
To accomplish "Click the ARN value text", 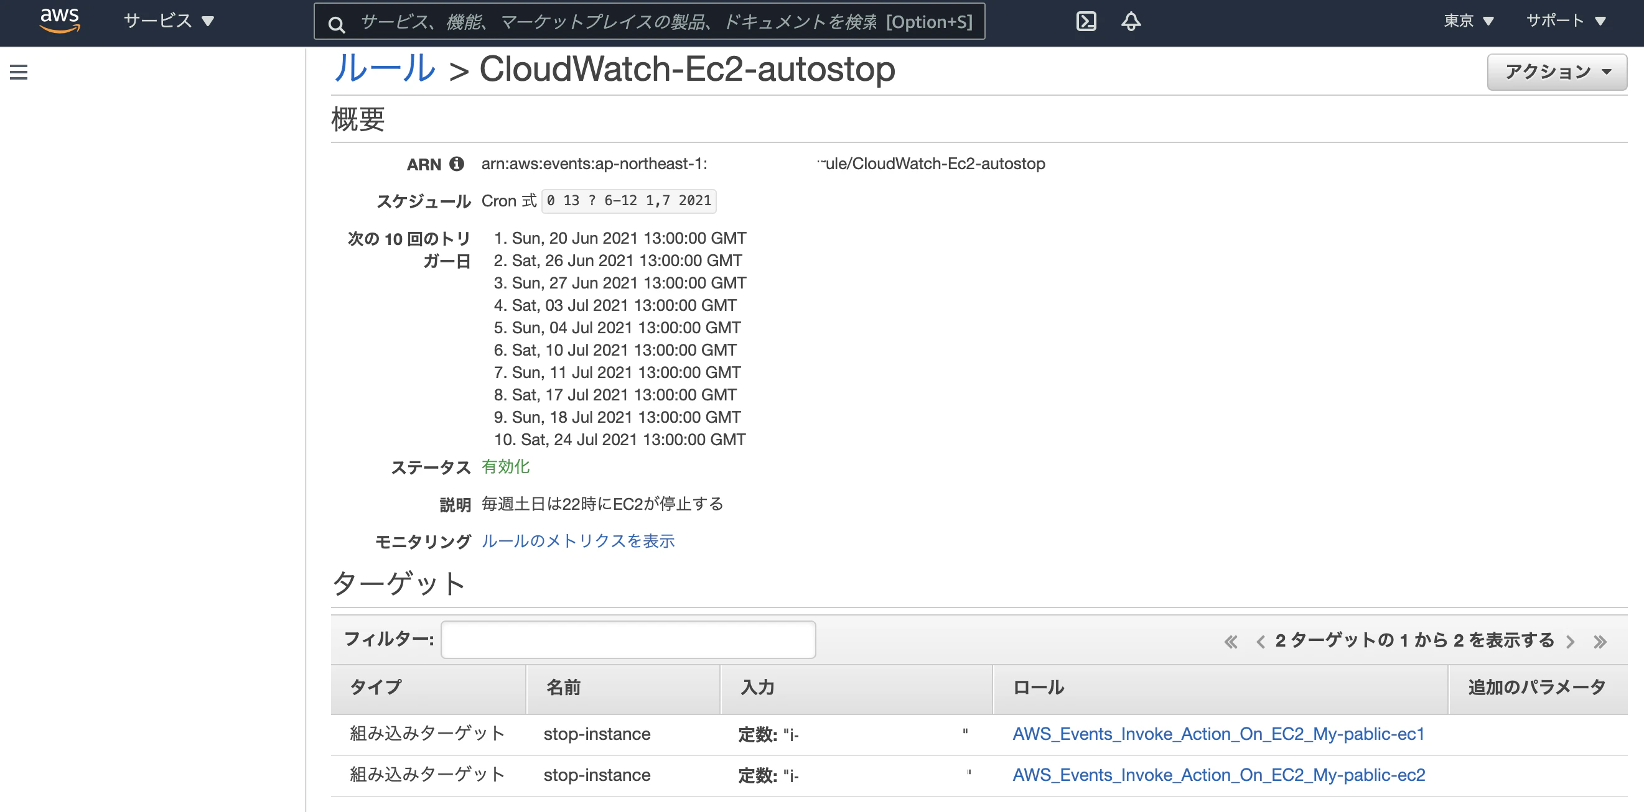I will point(763,164).
